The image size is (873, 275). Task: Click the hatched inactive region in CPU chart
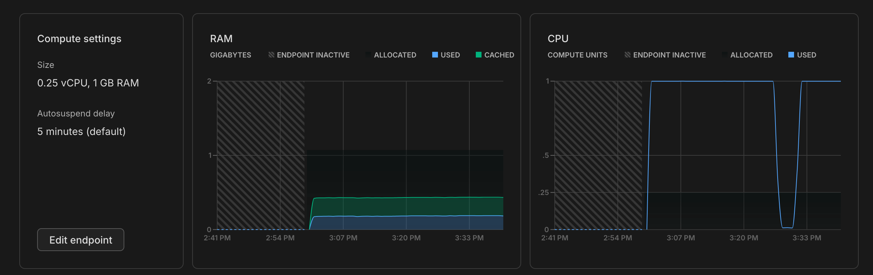pos(598,155)
